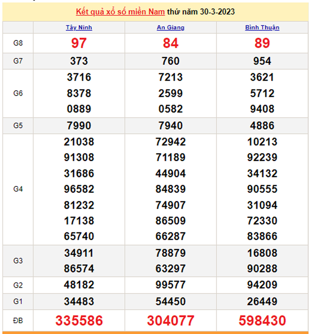The image size is (309, 334).
Task: Click the ĐB row label
Action: (x=18, y=320)
